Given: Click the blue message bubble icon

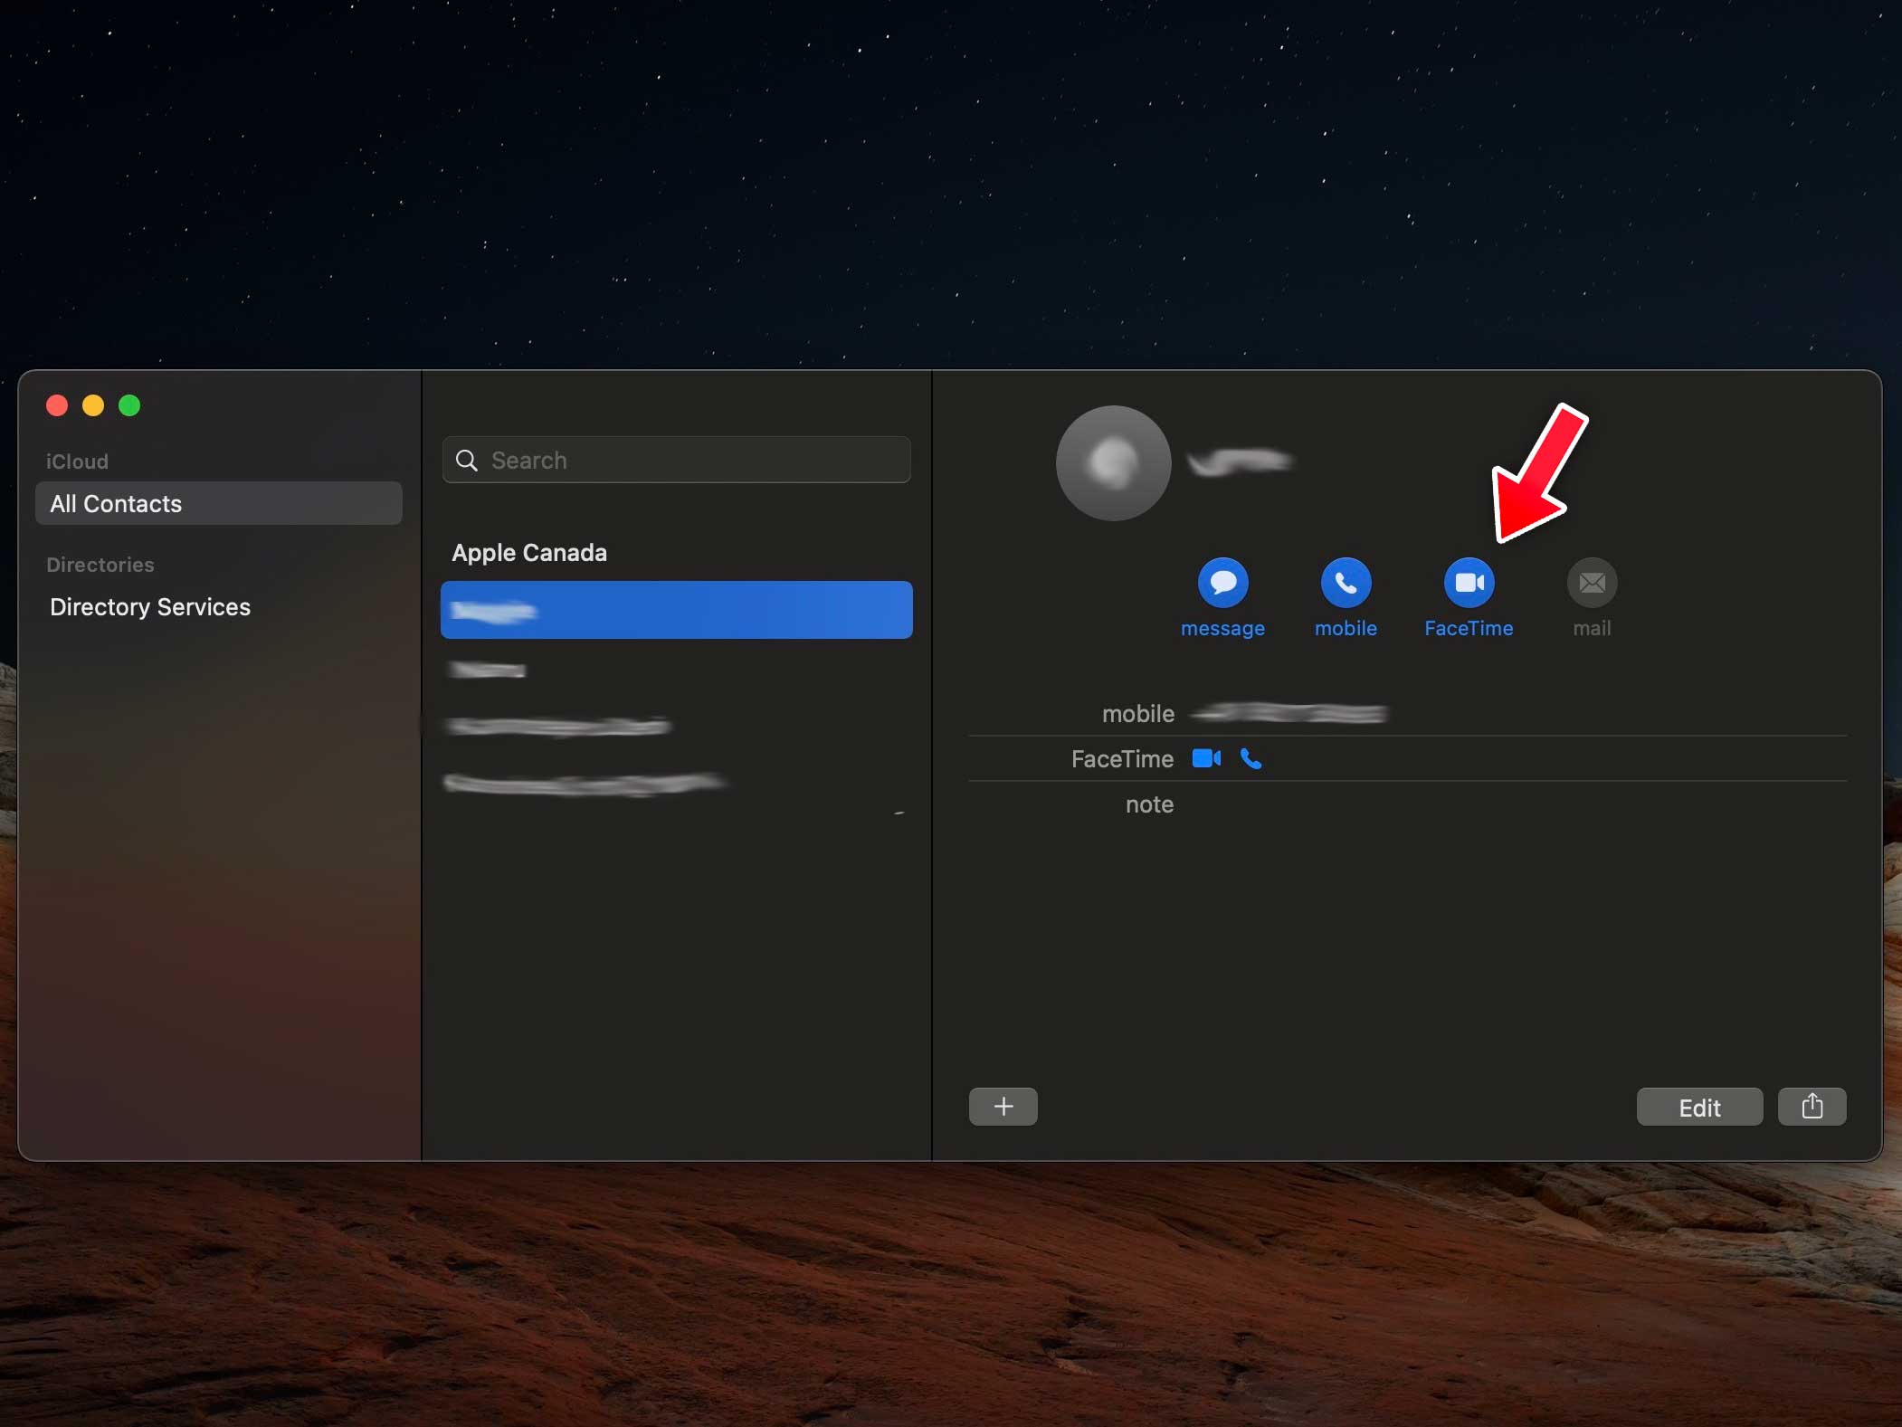Looking at the screenshot, I should pos(1222,583).
